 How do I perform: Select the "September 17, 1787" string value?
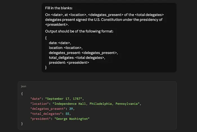tap(64, 99)
